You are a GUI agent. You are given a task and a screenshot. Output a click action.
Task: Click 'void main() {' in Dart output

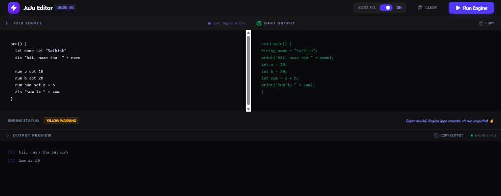pyautogui.click(x=277, y=44)
